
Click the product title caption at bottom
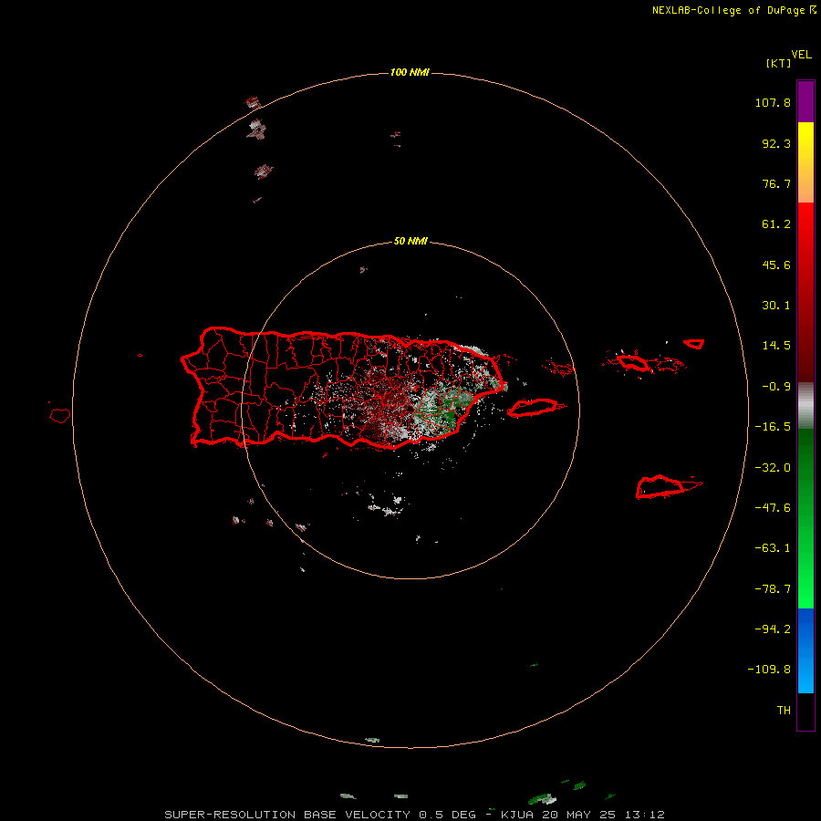pos(415,815)
